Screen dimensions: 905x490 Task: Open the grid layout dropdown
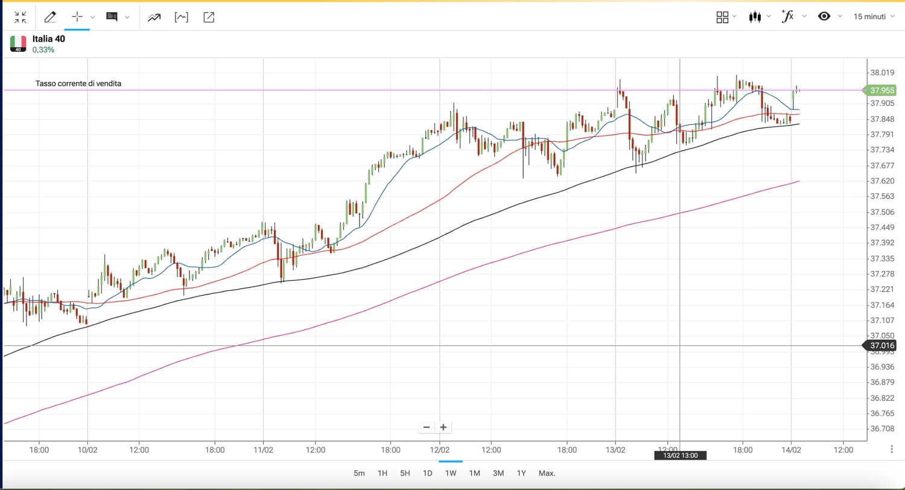point(722,17)
